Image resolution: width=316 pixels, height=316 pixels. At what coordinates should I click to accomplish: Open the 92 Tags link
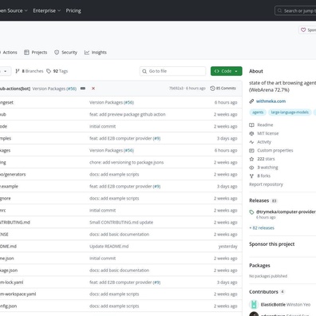coord(57,71)
